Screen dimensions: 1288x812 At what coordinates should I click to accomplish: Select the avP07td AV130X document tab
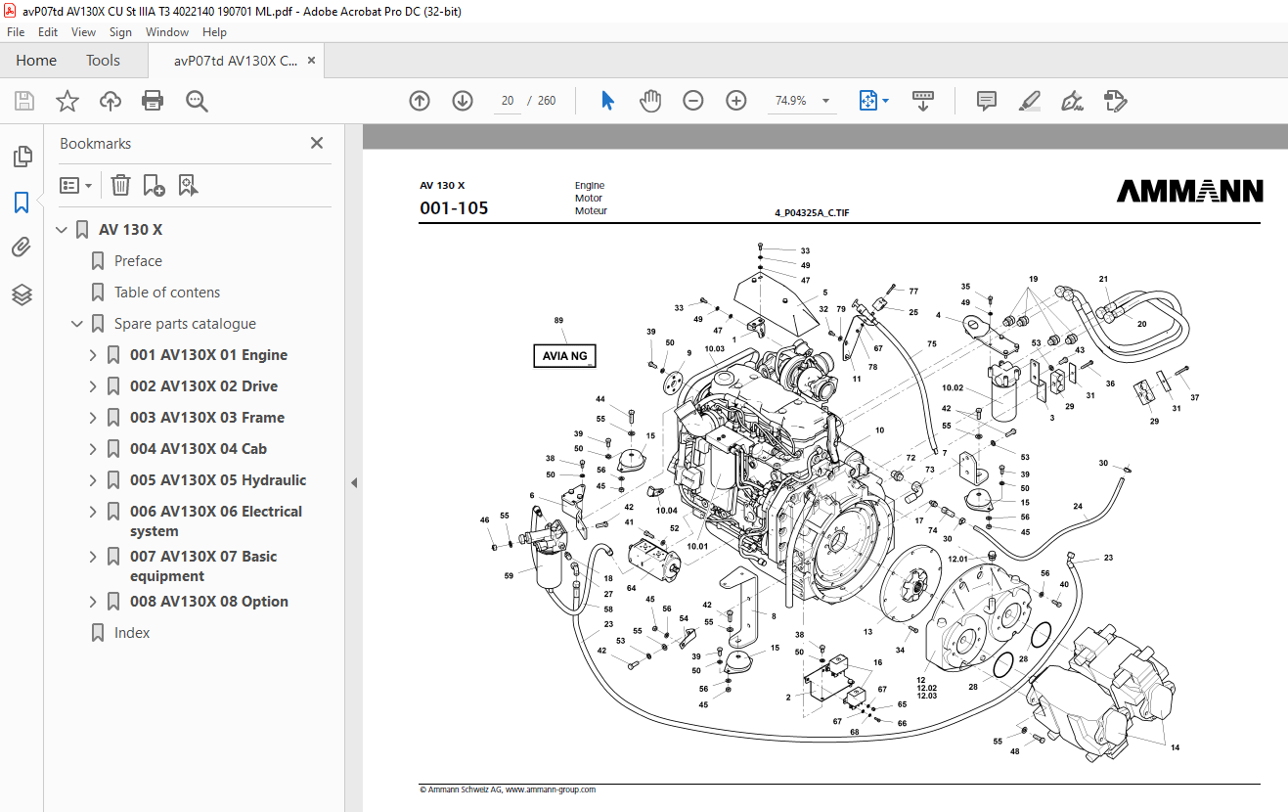click(x=236, y=61)
